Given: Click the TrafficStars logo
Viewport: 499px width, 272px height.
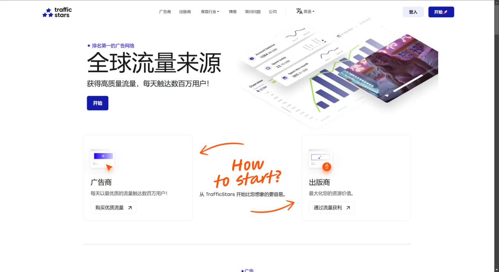Looking at the screenshot, I should click(57, 12).
